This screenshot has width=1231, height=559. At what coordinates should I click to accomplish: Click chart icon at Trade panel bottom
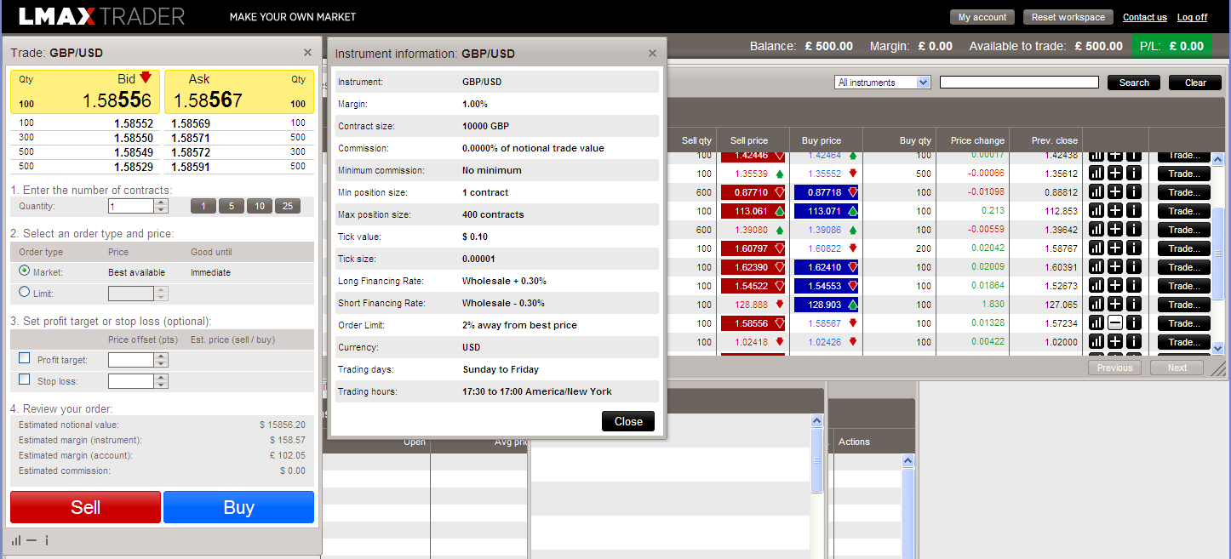16,540
